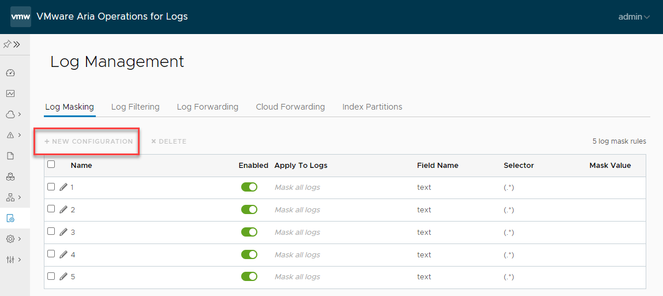The image size is (663, 296).
Task: Open the Explore Logs chart icon
Action: pyautogui.click(x=10, y=93)
